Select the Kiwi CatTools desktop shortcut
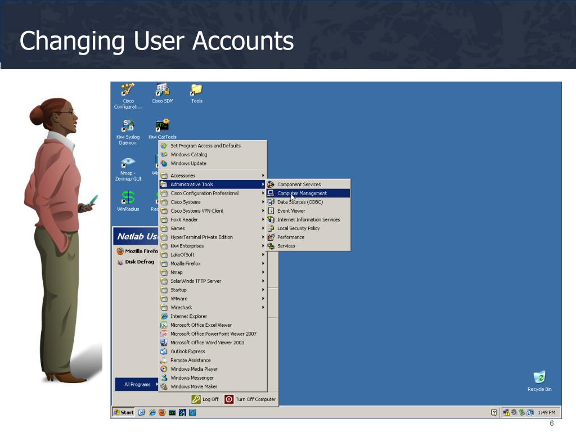 (163, 129)
